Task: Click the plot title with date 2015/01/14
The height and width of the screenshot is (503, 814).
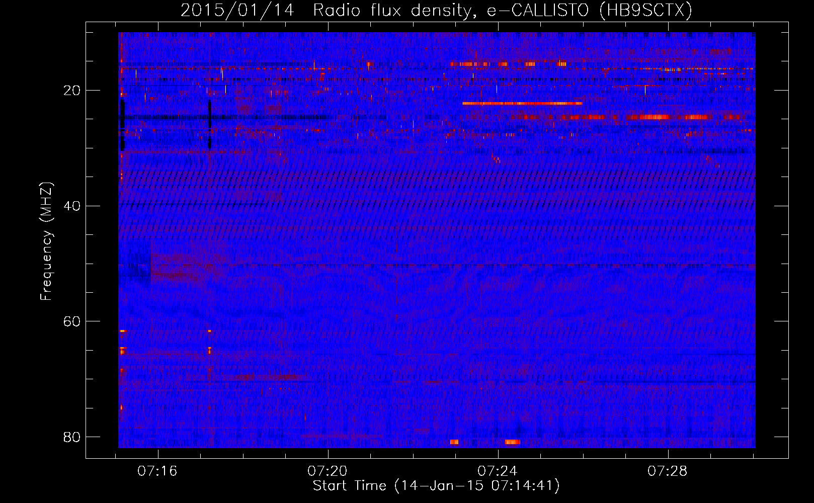Action: pyautogui.click(x=436, y=10)
